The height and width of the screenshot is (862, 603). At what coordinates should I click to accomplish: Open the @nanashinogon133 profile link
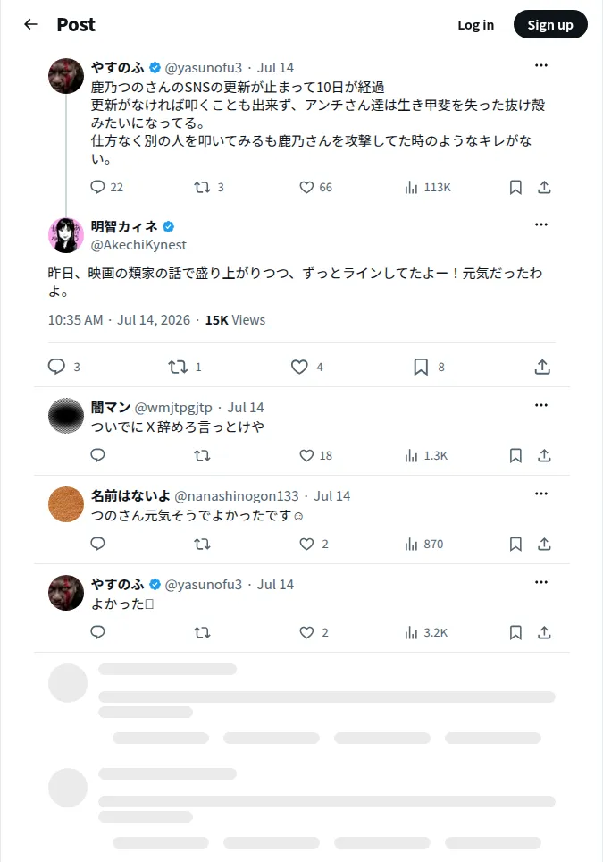[236, 496]
